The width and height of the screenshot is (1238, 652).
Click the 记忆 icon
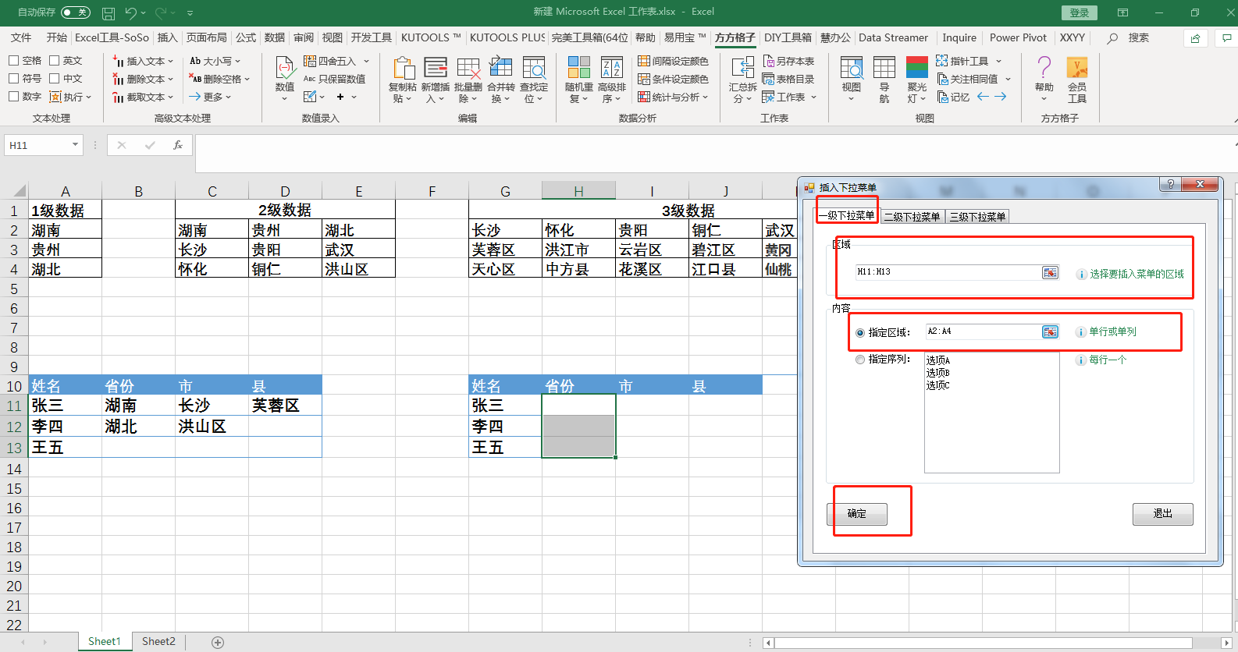click(x=943, y=97)
